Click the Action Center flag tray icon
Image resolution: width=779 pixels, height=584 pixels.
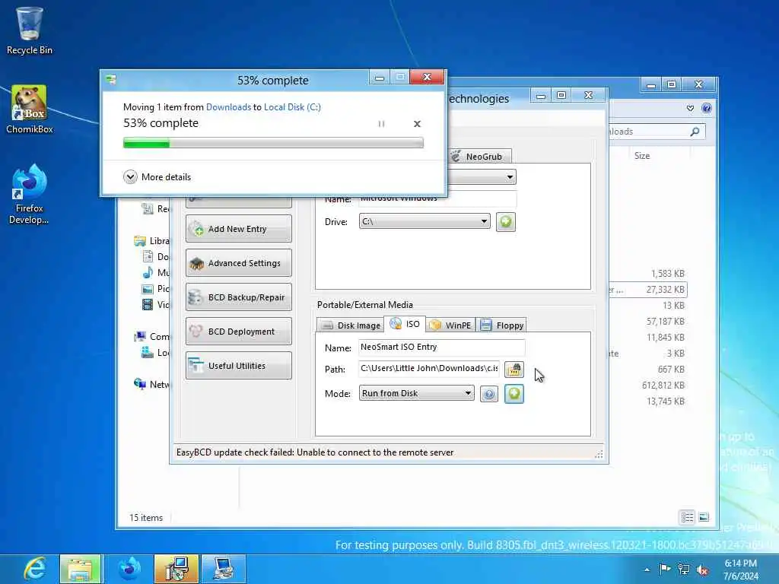pyautogui.click(x=665, y=569)
